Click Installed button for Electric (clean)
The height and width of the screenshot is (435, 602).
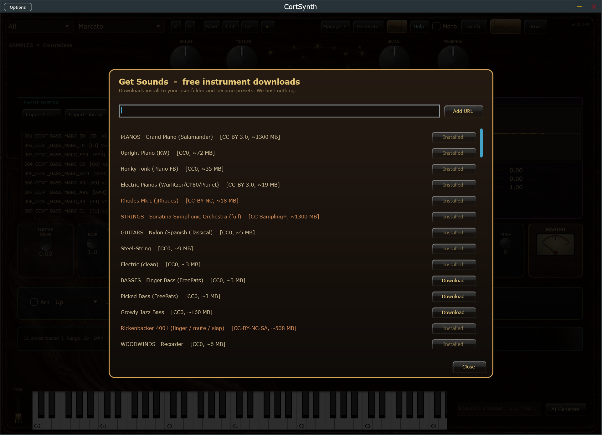point(453,264)
